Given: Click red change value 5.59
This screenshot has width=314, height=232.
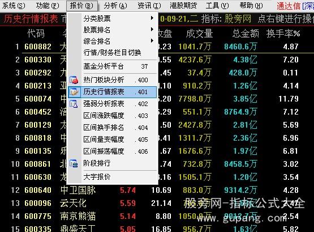Looking at the screenshot, I should pyautogui.click(x=128, y=203).
